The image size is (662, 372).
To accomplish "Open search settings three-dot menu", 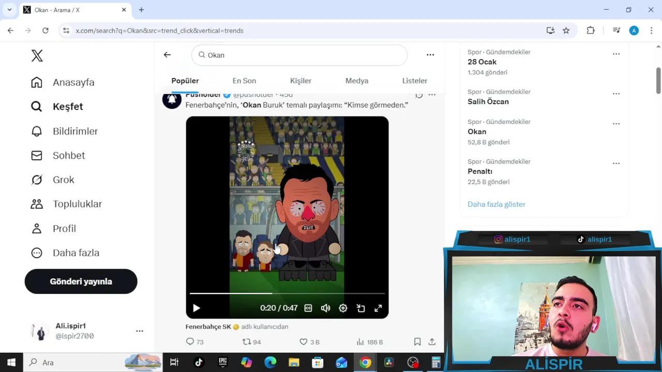I will [x=430, y=55].
